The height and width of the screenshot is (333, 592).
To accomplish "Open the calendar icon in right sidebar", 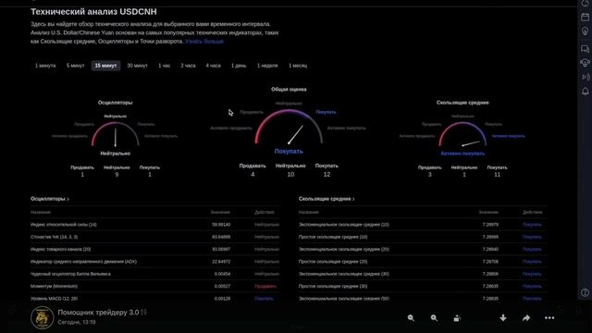I will (x=585, y=18).
